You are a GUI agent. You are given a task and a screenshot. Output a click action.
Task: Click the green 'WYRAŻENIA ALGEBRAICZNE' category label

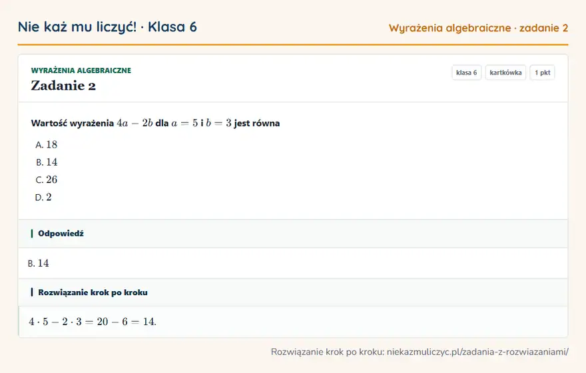pos(81,70)
